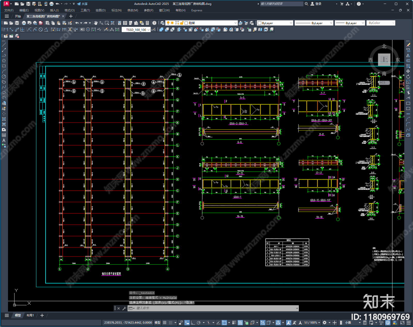Click the Pan hand tool icon

click(96, 23)
